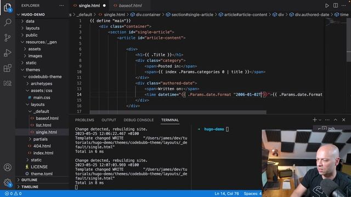This screenshot has height=197, width=351.
Task: Change indentation via Spaces: 4
Action: tap(252, 194)
